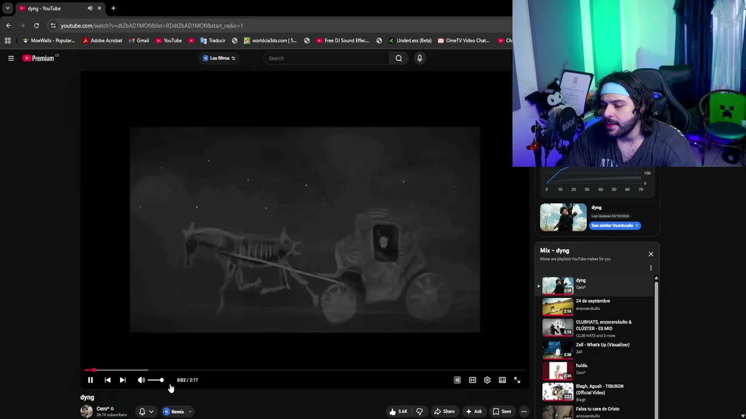Open the Cero channel name link
746x419 pixels.
pos(103,409)
